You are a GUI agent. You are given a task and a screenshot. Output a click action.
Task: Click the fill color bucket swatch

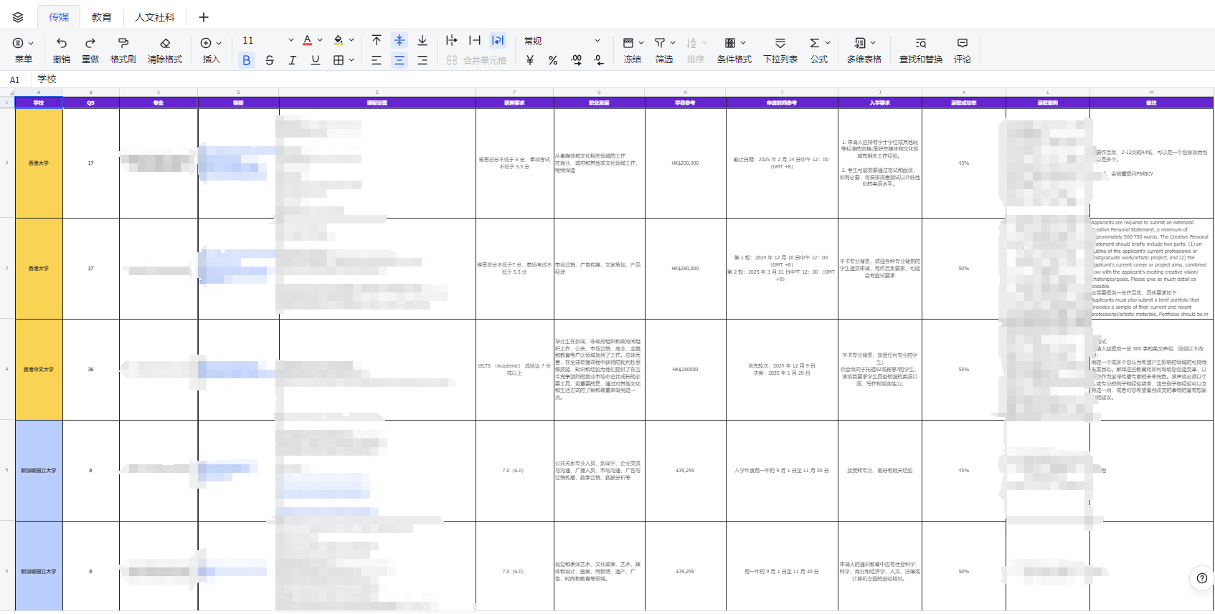(339, 40)
